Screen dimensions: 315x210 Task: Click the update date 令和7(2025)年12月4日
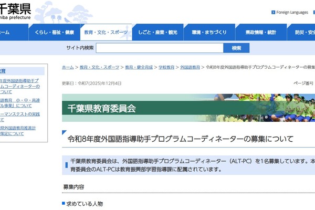click(99, 83)
